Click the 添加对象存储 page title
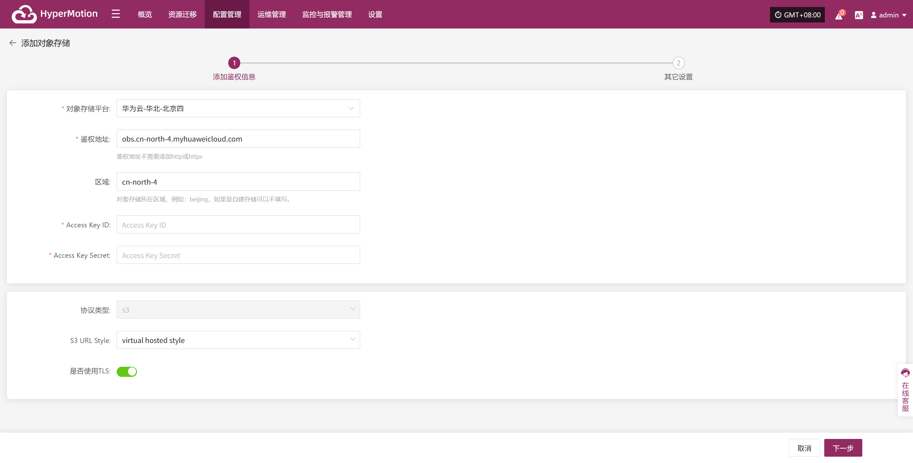The height and width of the screenshot is (463, 913). 45,43
